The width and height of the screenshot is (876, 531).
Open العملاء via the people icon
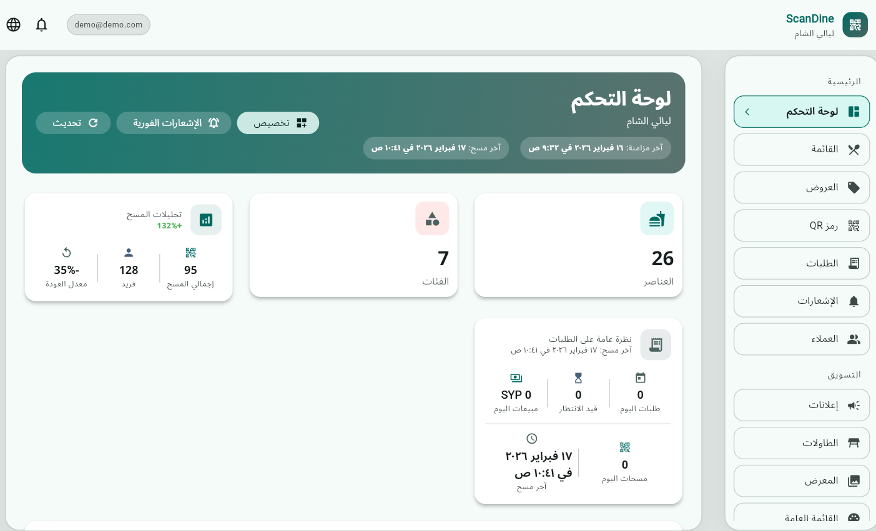point(854,339)
